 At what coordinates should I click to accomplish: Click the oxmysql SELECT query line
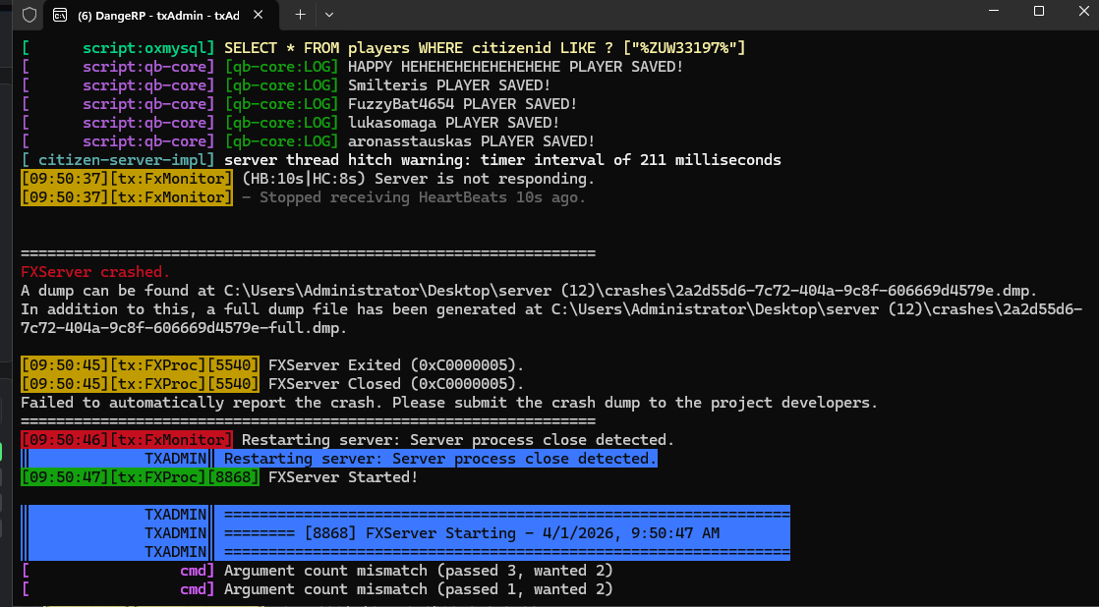[x=485, y=48]
